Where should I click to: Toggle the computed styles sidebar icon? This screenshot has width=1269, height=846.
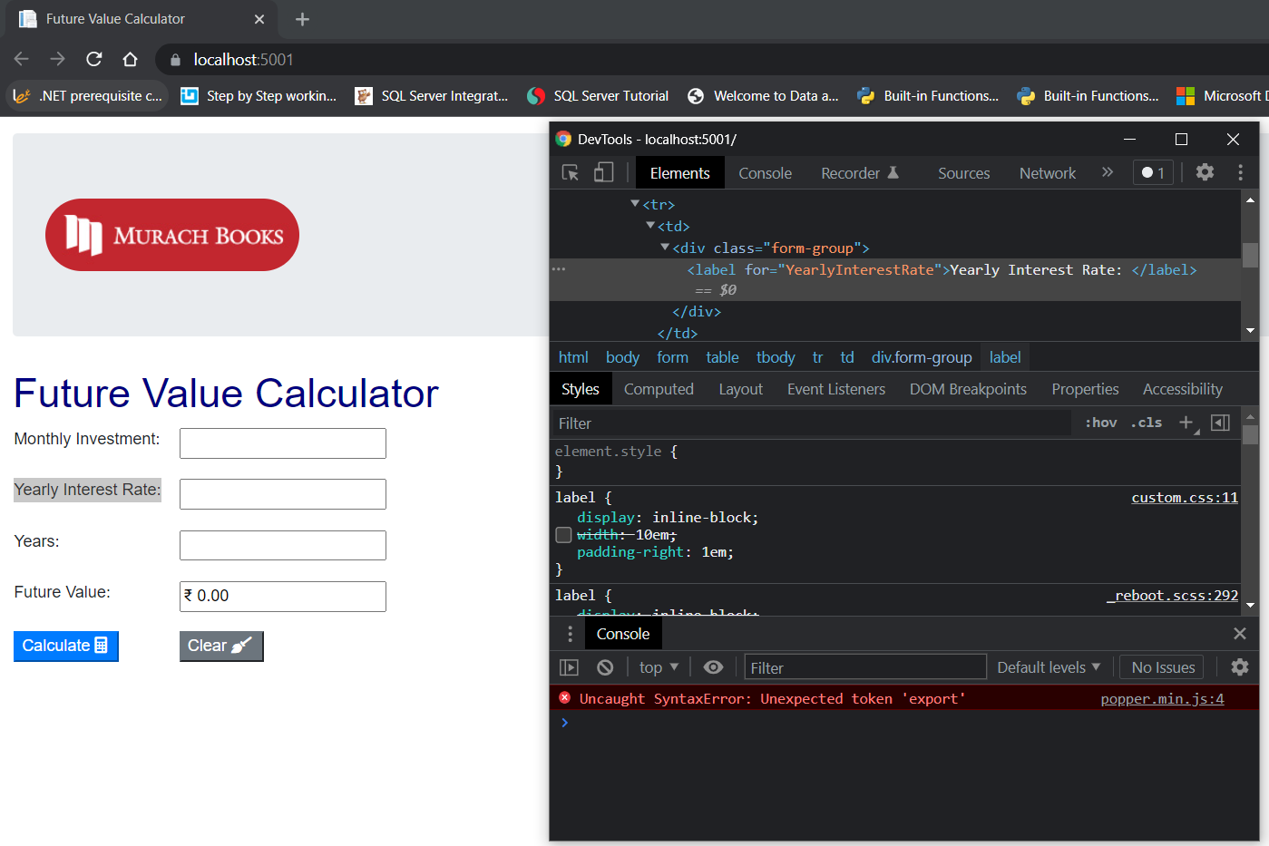coord(1220,423)
